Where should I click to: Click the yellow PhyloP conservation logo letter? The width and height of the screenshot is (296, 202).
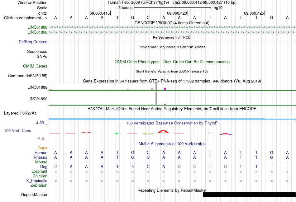coord(148,134)
